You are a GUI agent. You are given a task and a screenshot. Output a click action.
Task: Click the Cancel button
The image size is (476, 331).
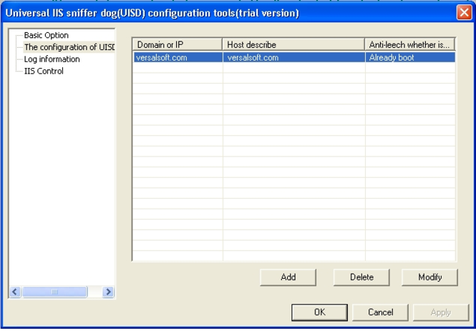pyautogui.click(x=380, y=312)
